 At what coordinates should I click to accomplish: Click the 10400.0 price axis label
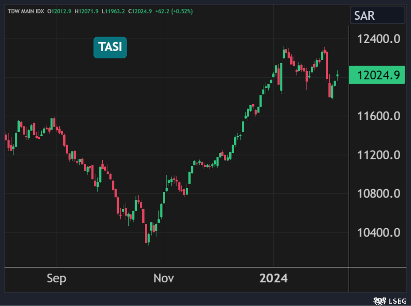379,233
